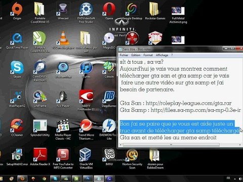
Task: Open the volume control in system tray
Action: pos(240,178)
